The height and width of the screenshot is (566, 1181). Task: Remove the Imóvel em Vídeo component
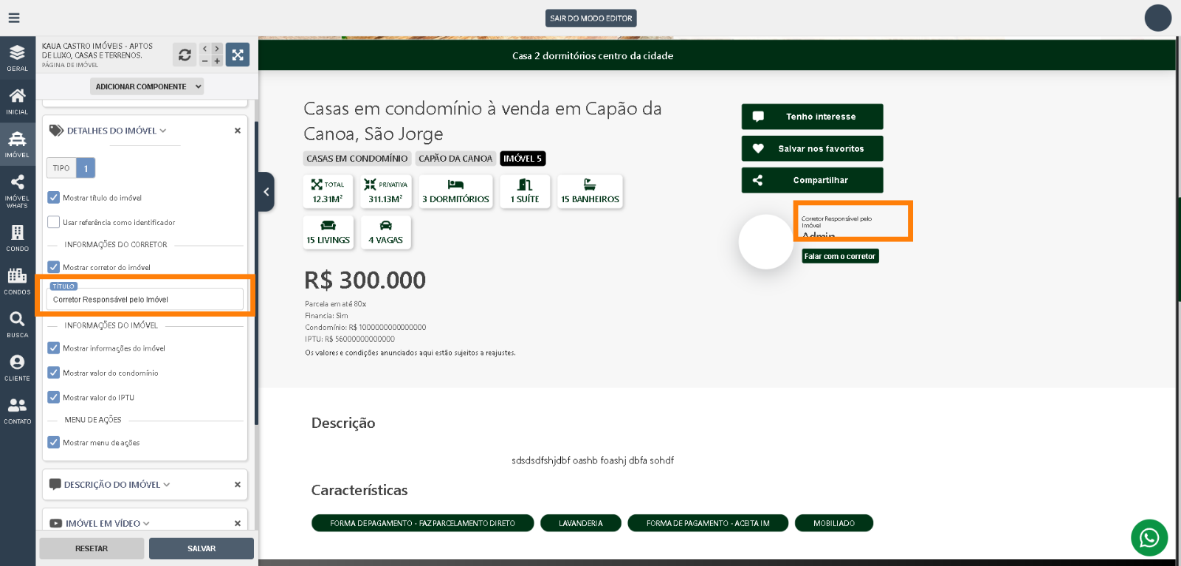coord(238,523)
